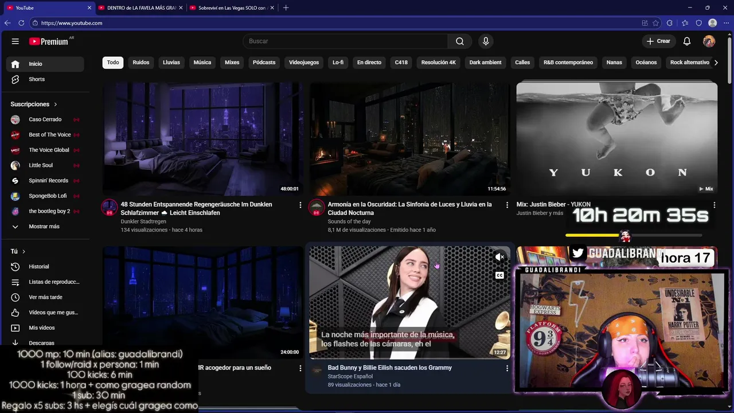Select the Pódcasts filter chip
The width and height of the screenshot is (734, 413).
click(x=264, y=63)
